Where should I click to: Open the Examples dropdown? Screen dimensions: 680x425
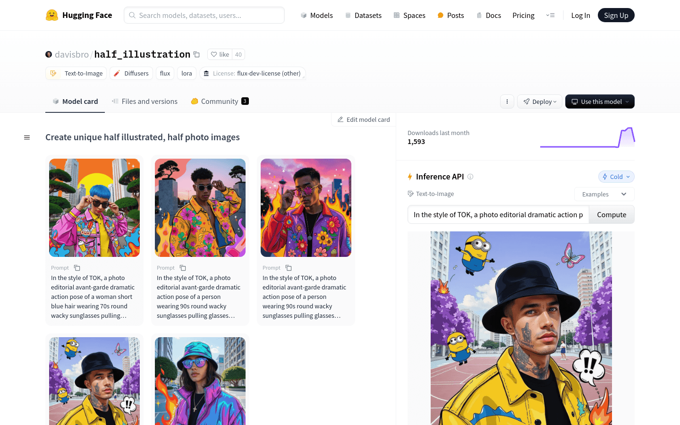click(604, 194)
